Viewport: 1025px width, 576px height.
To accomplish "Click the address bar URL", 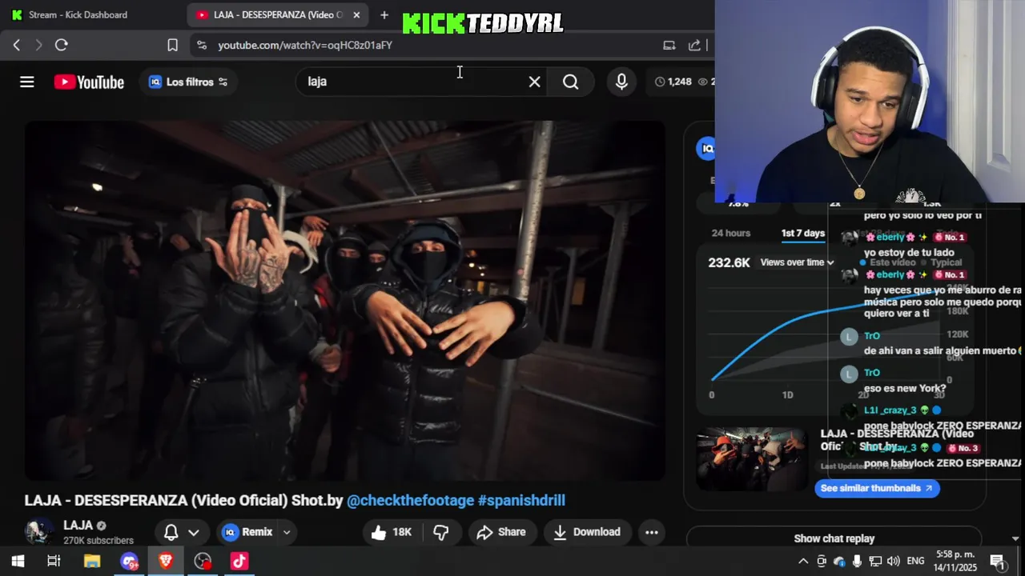I will click(x=305, y=46).
